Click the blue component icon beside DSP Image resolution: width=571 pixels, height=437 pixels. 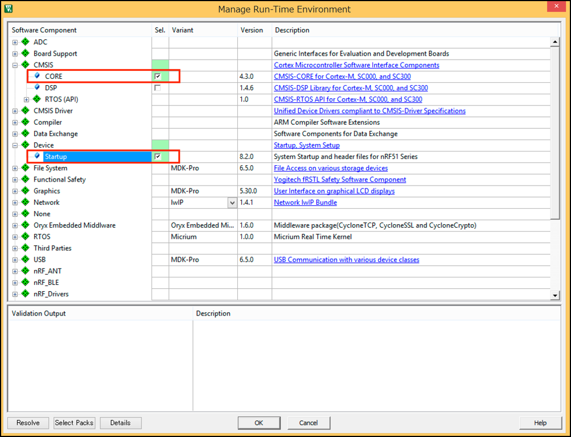[x=37, y=87]
